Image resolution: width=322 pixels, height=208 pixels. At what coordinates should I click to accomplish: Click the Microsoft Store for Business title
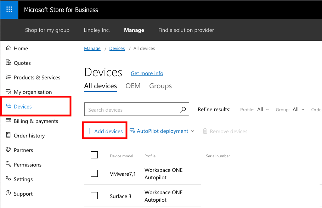coord(61,10)
